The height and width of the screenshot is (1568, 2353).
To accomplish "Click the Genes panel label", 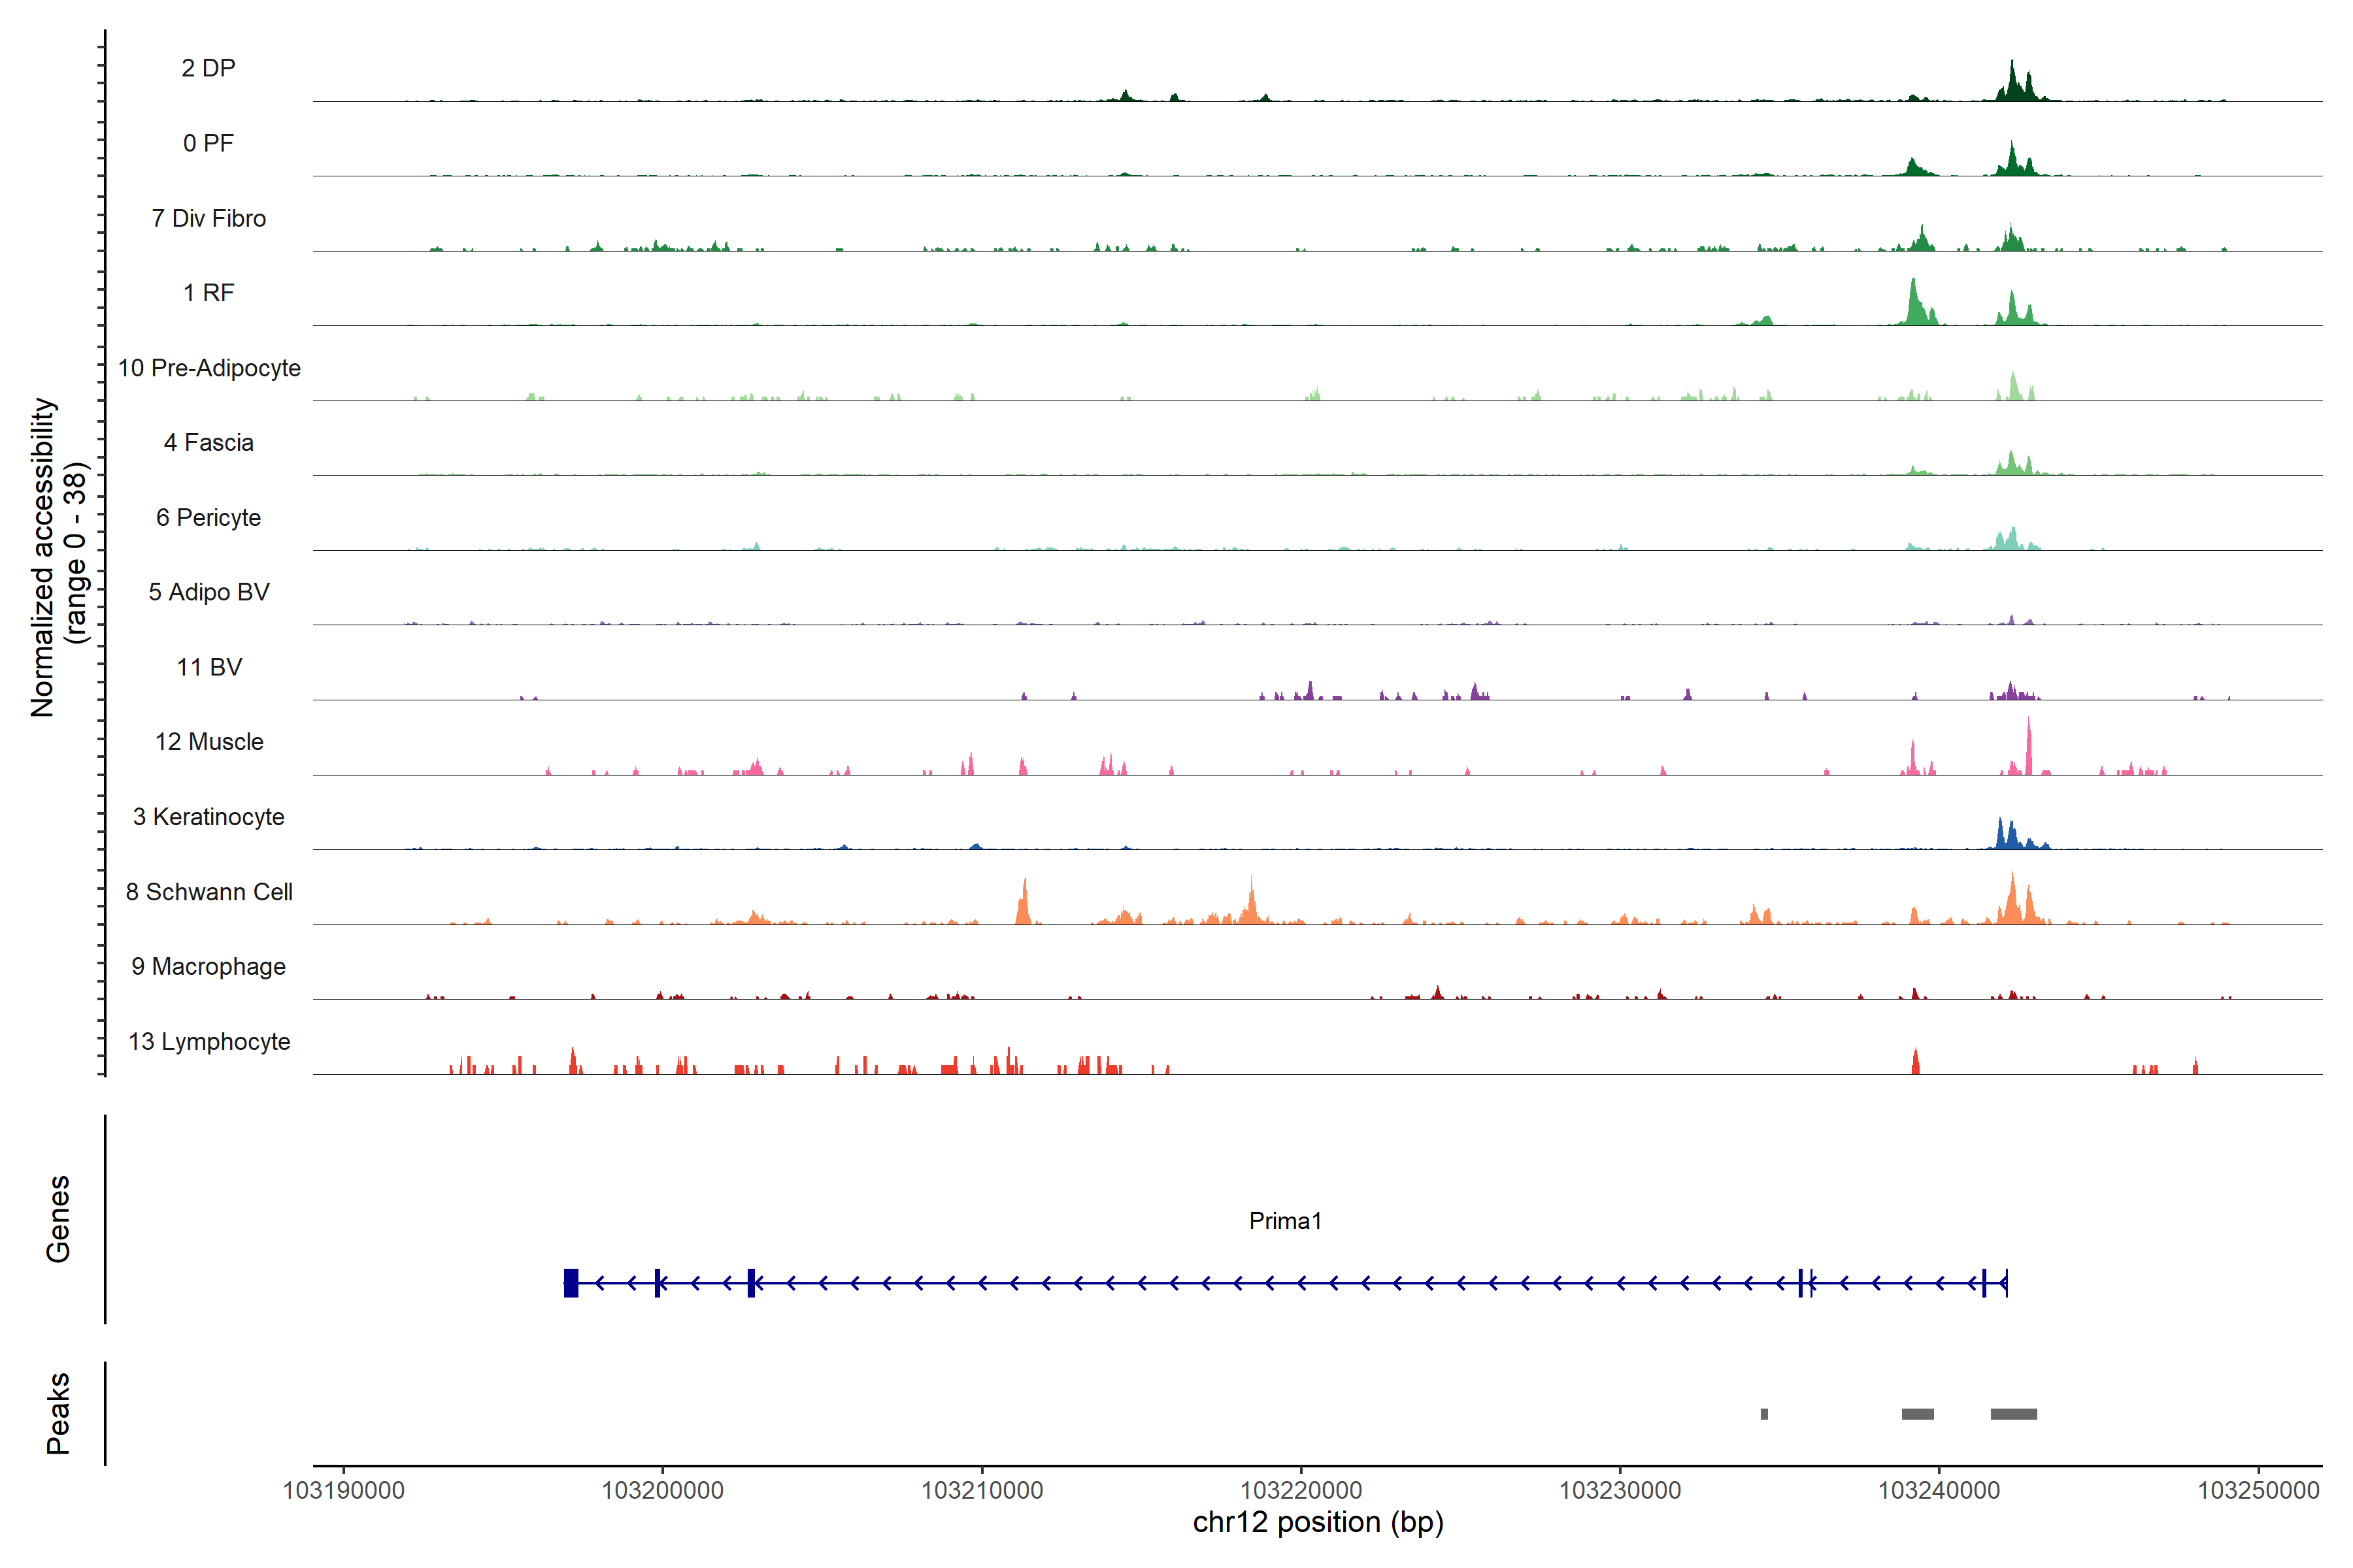I will click(58, 1219).
